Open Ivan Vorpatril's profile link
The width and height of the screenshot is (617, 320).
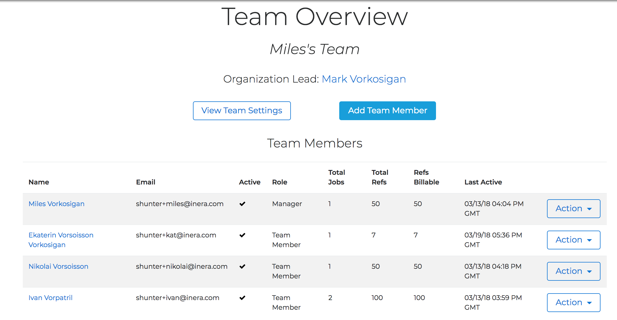pyautogui.click(x=50, y=298)
